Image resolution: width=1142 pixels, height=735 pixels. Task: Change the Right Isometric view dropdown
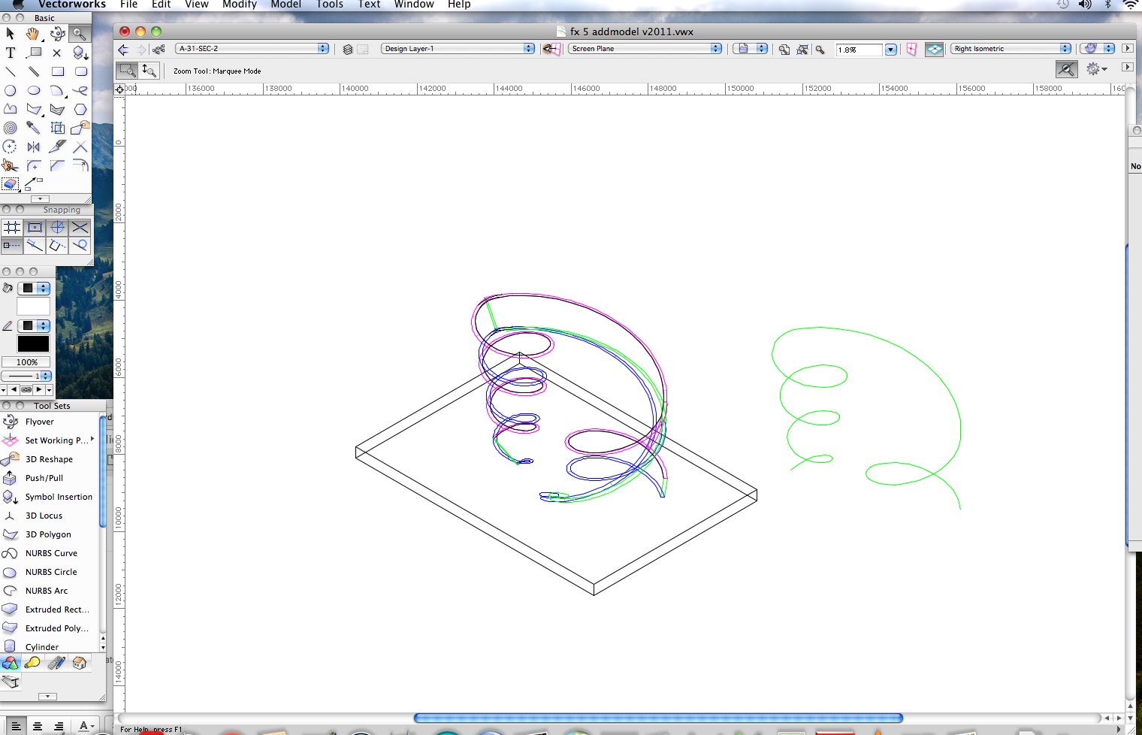point(1011,47)
